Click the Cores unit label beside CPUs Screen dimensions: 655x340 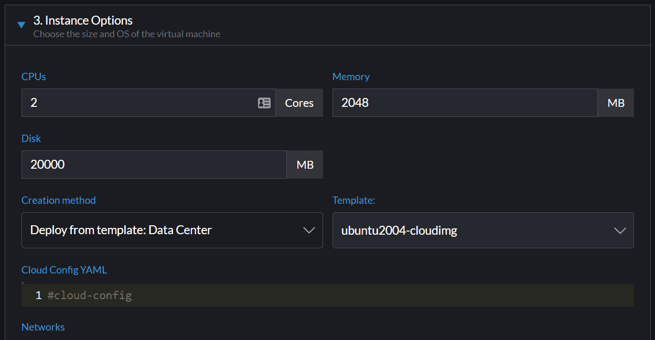(x=299, y=103)
